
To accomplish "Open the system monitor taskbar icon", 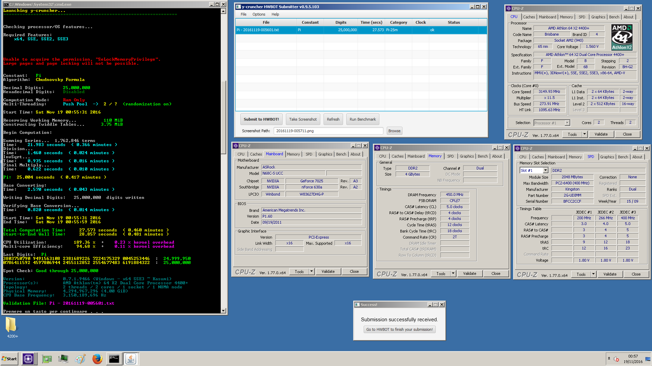I will coord(63,359).
